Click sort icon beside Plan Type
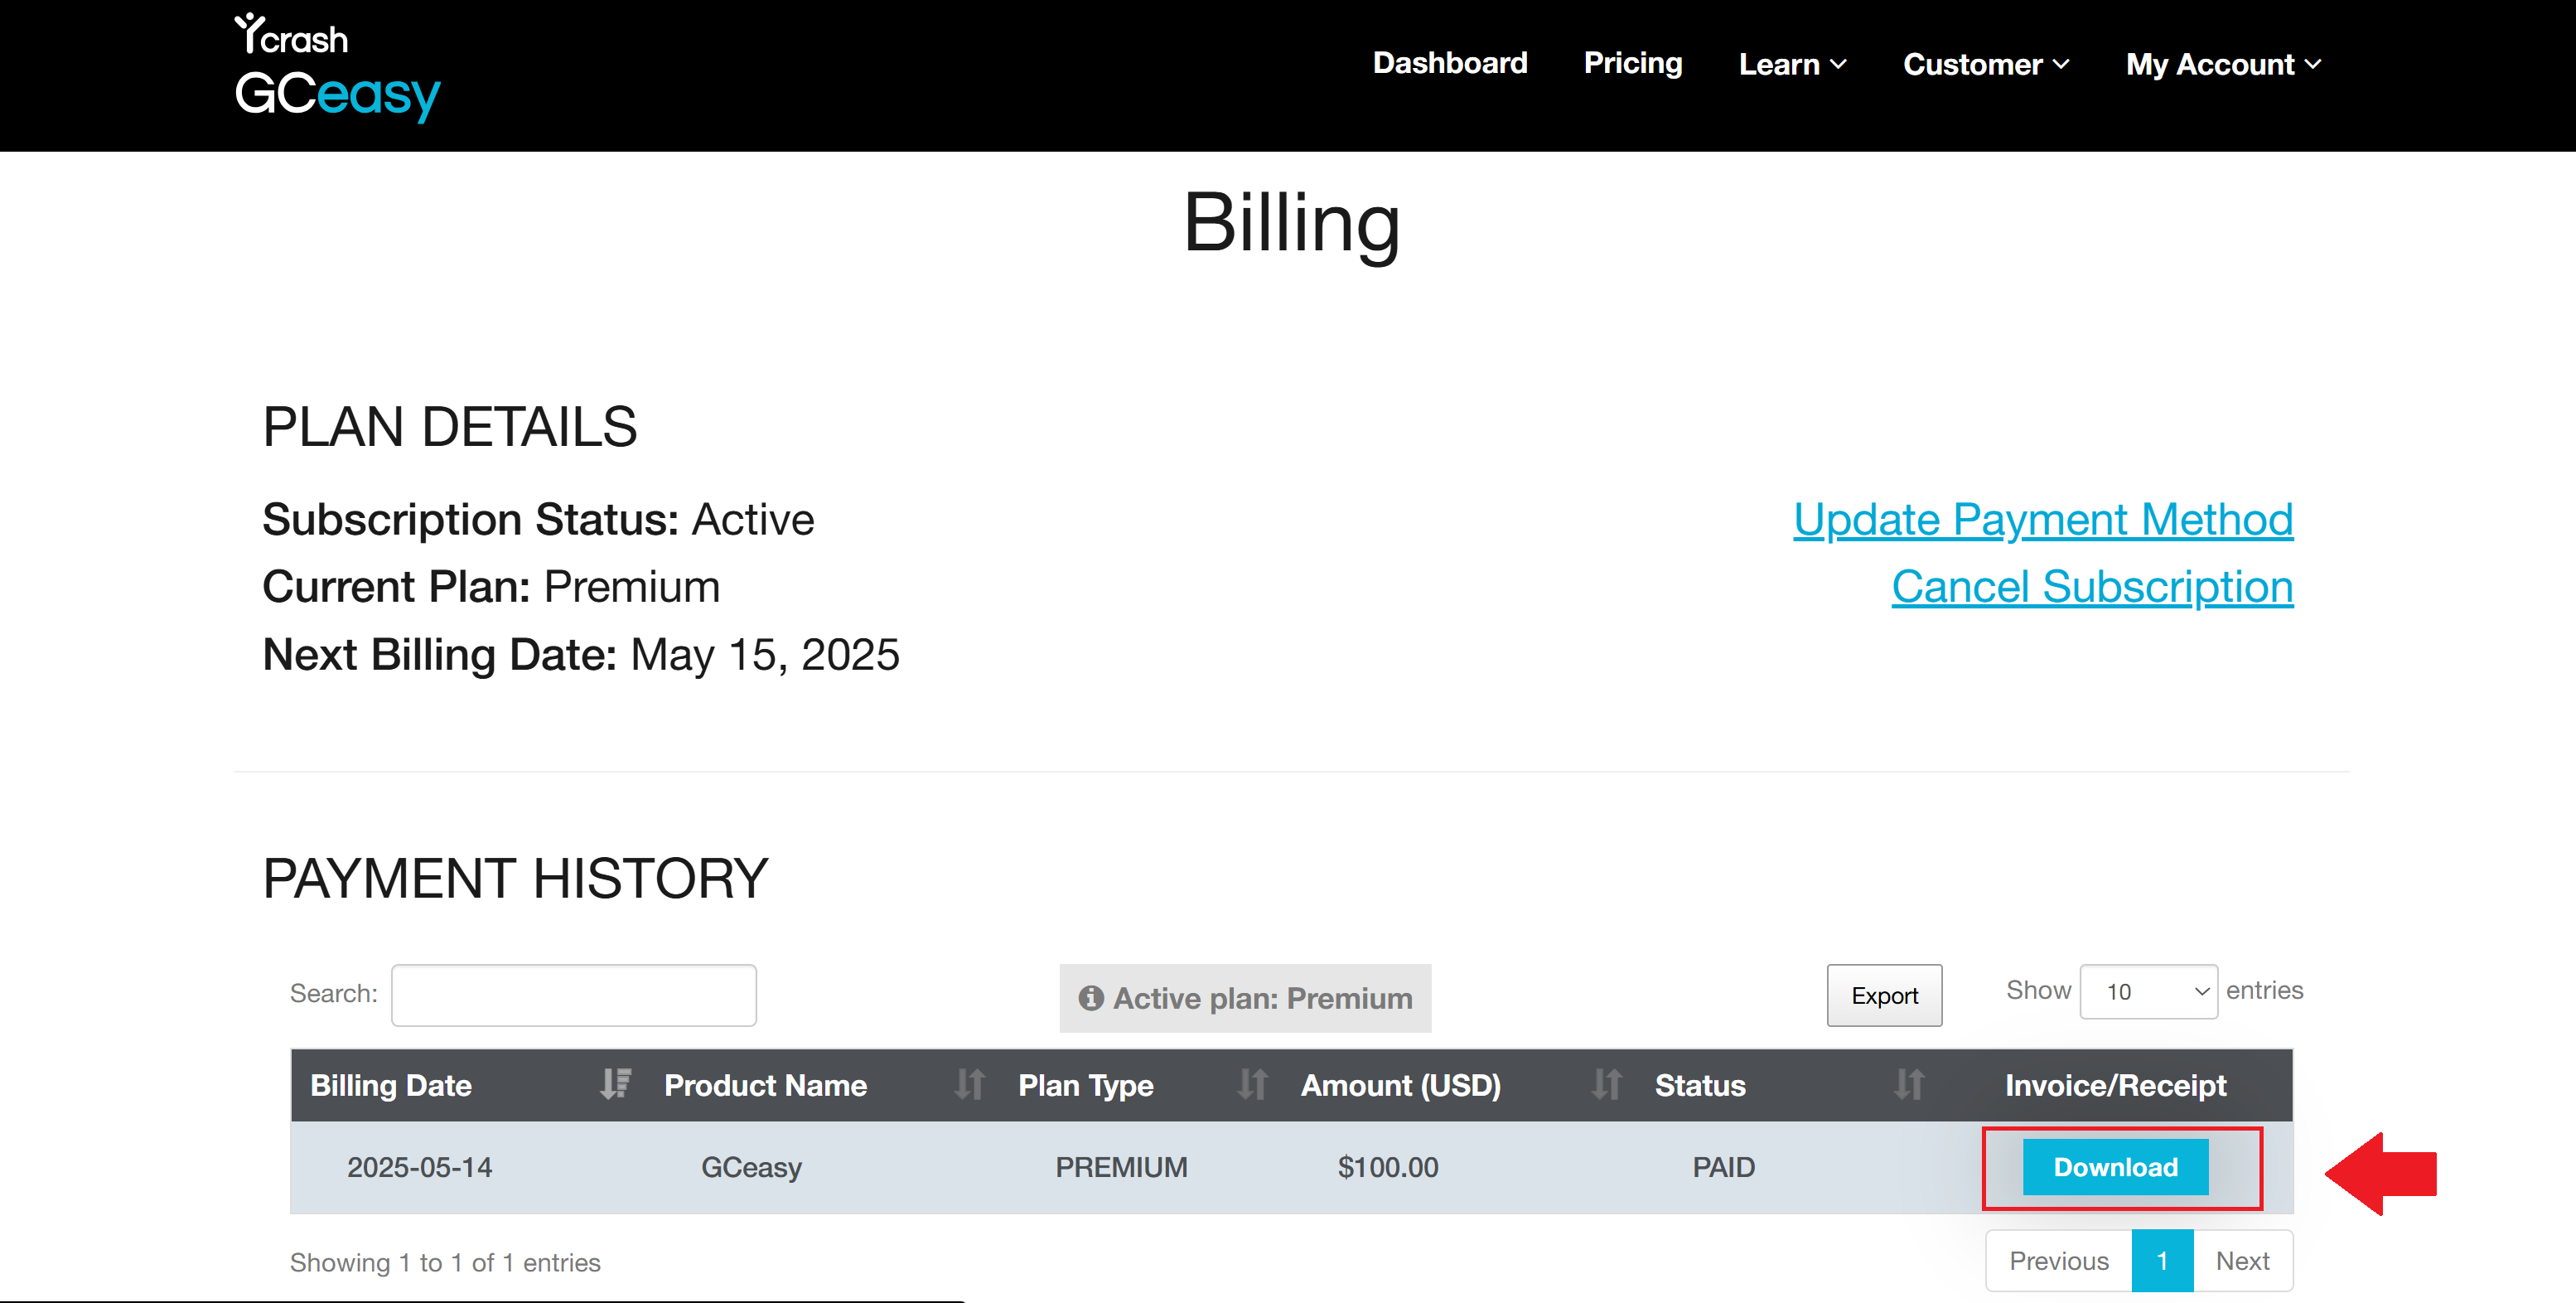Image resolution: width=2576 pixels, height=1303 pixels. (1252, 1084)
